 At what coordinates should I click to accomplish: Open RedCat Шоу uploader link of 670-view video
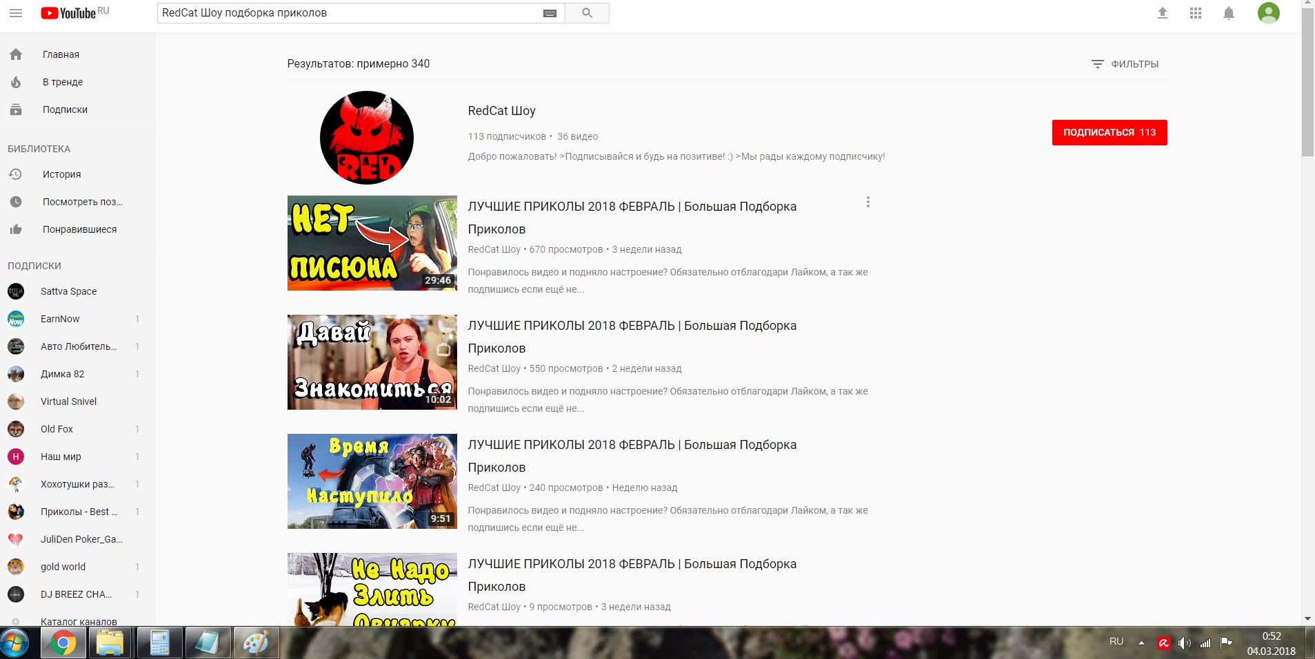point(494,249)
